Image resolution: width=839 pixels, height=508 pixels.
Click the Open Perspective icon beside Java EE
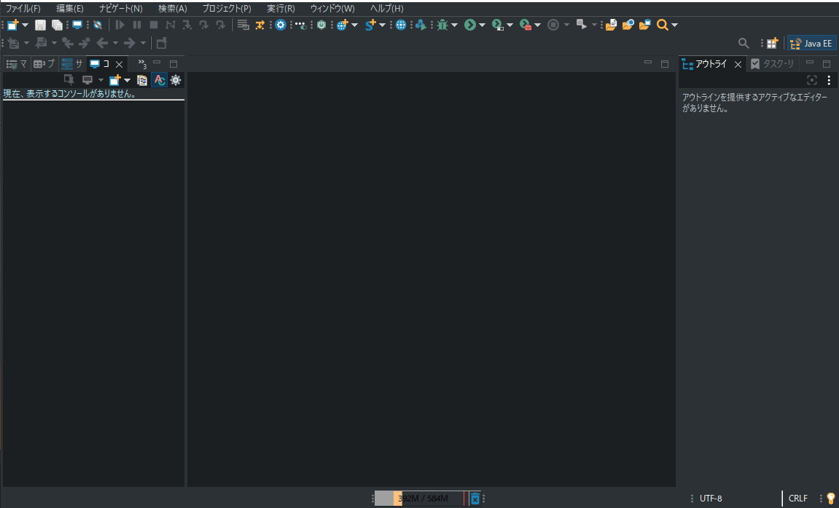[772, 44]
